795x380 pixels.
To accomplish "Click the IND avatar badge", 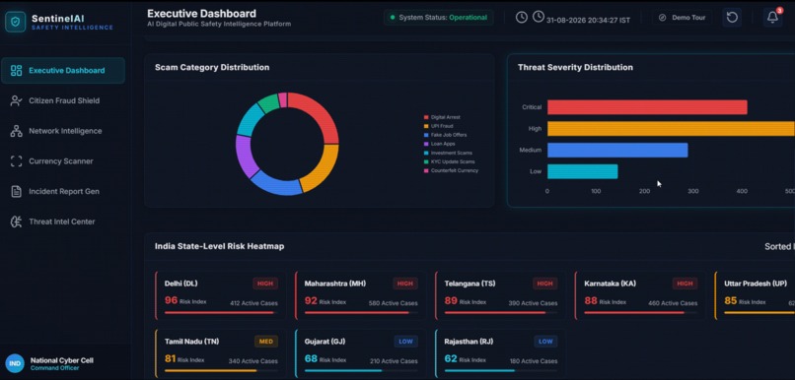I will 15,364.
